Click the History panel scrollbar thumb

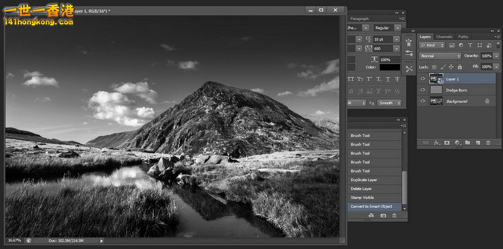tap(404, 187)
